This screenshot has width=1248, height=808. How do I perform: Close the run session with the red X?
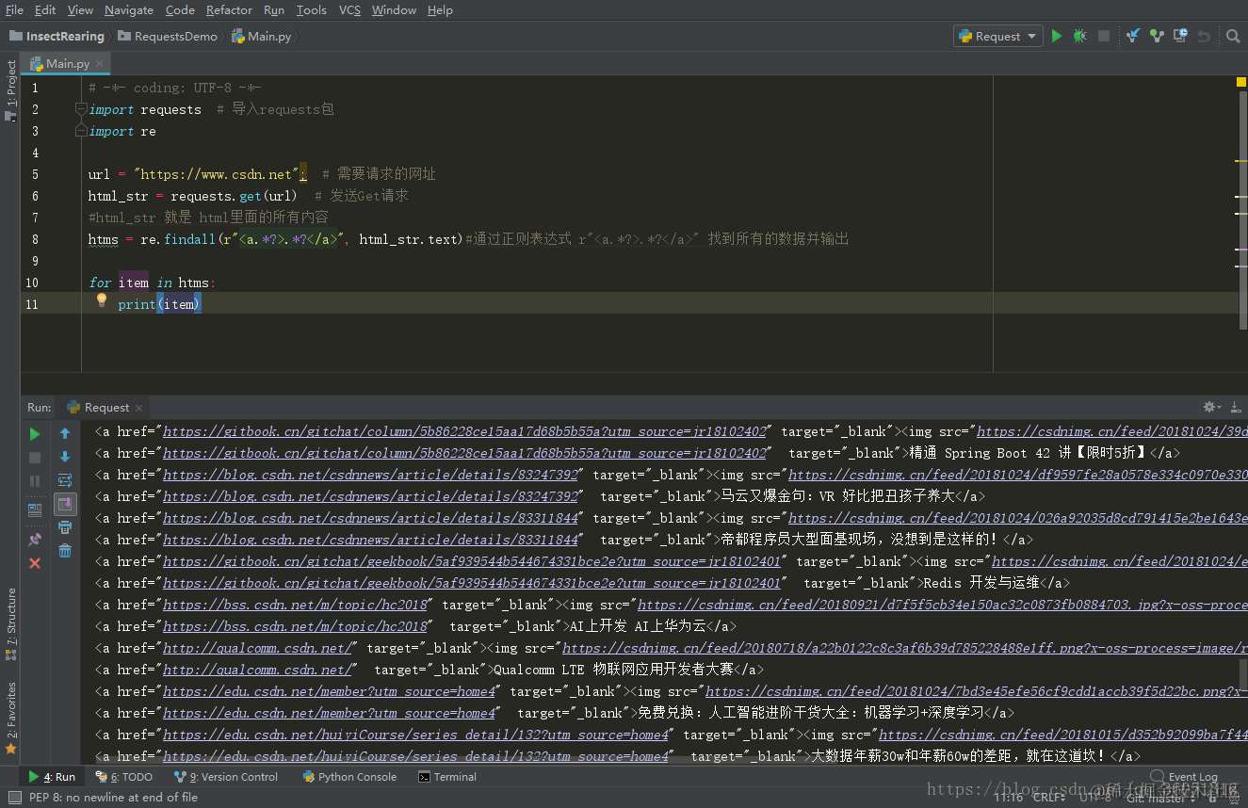(35, 563)
